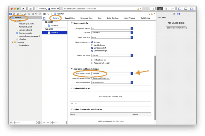Uncheck Portrait orientation
The width and height of the screenshot is (205, 136).
[x=92, y=42]
